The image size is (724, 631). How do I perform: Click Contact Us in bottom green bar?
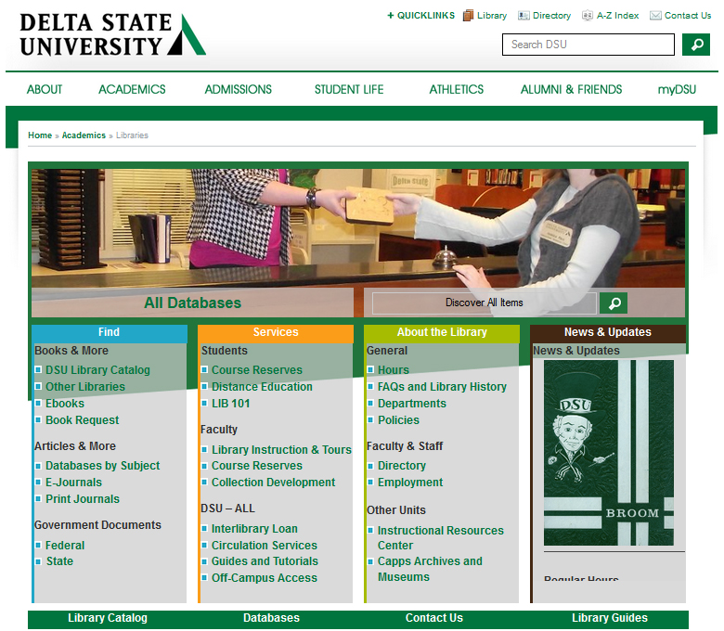(x=434, y=618)
